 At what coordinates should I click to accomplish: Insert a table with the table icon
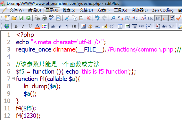(120, 26)
